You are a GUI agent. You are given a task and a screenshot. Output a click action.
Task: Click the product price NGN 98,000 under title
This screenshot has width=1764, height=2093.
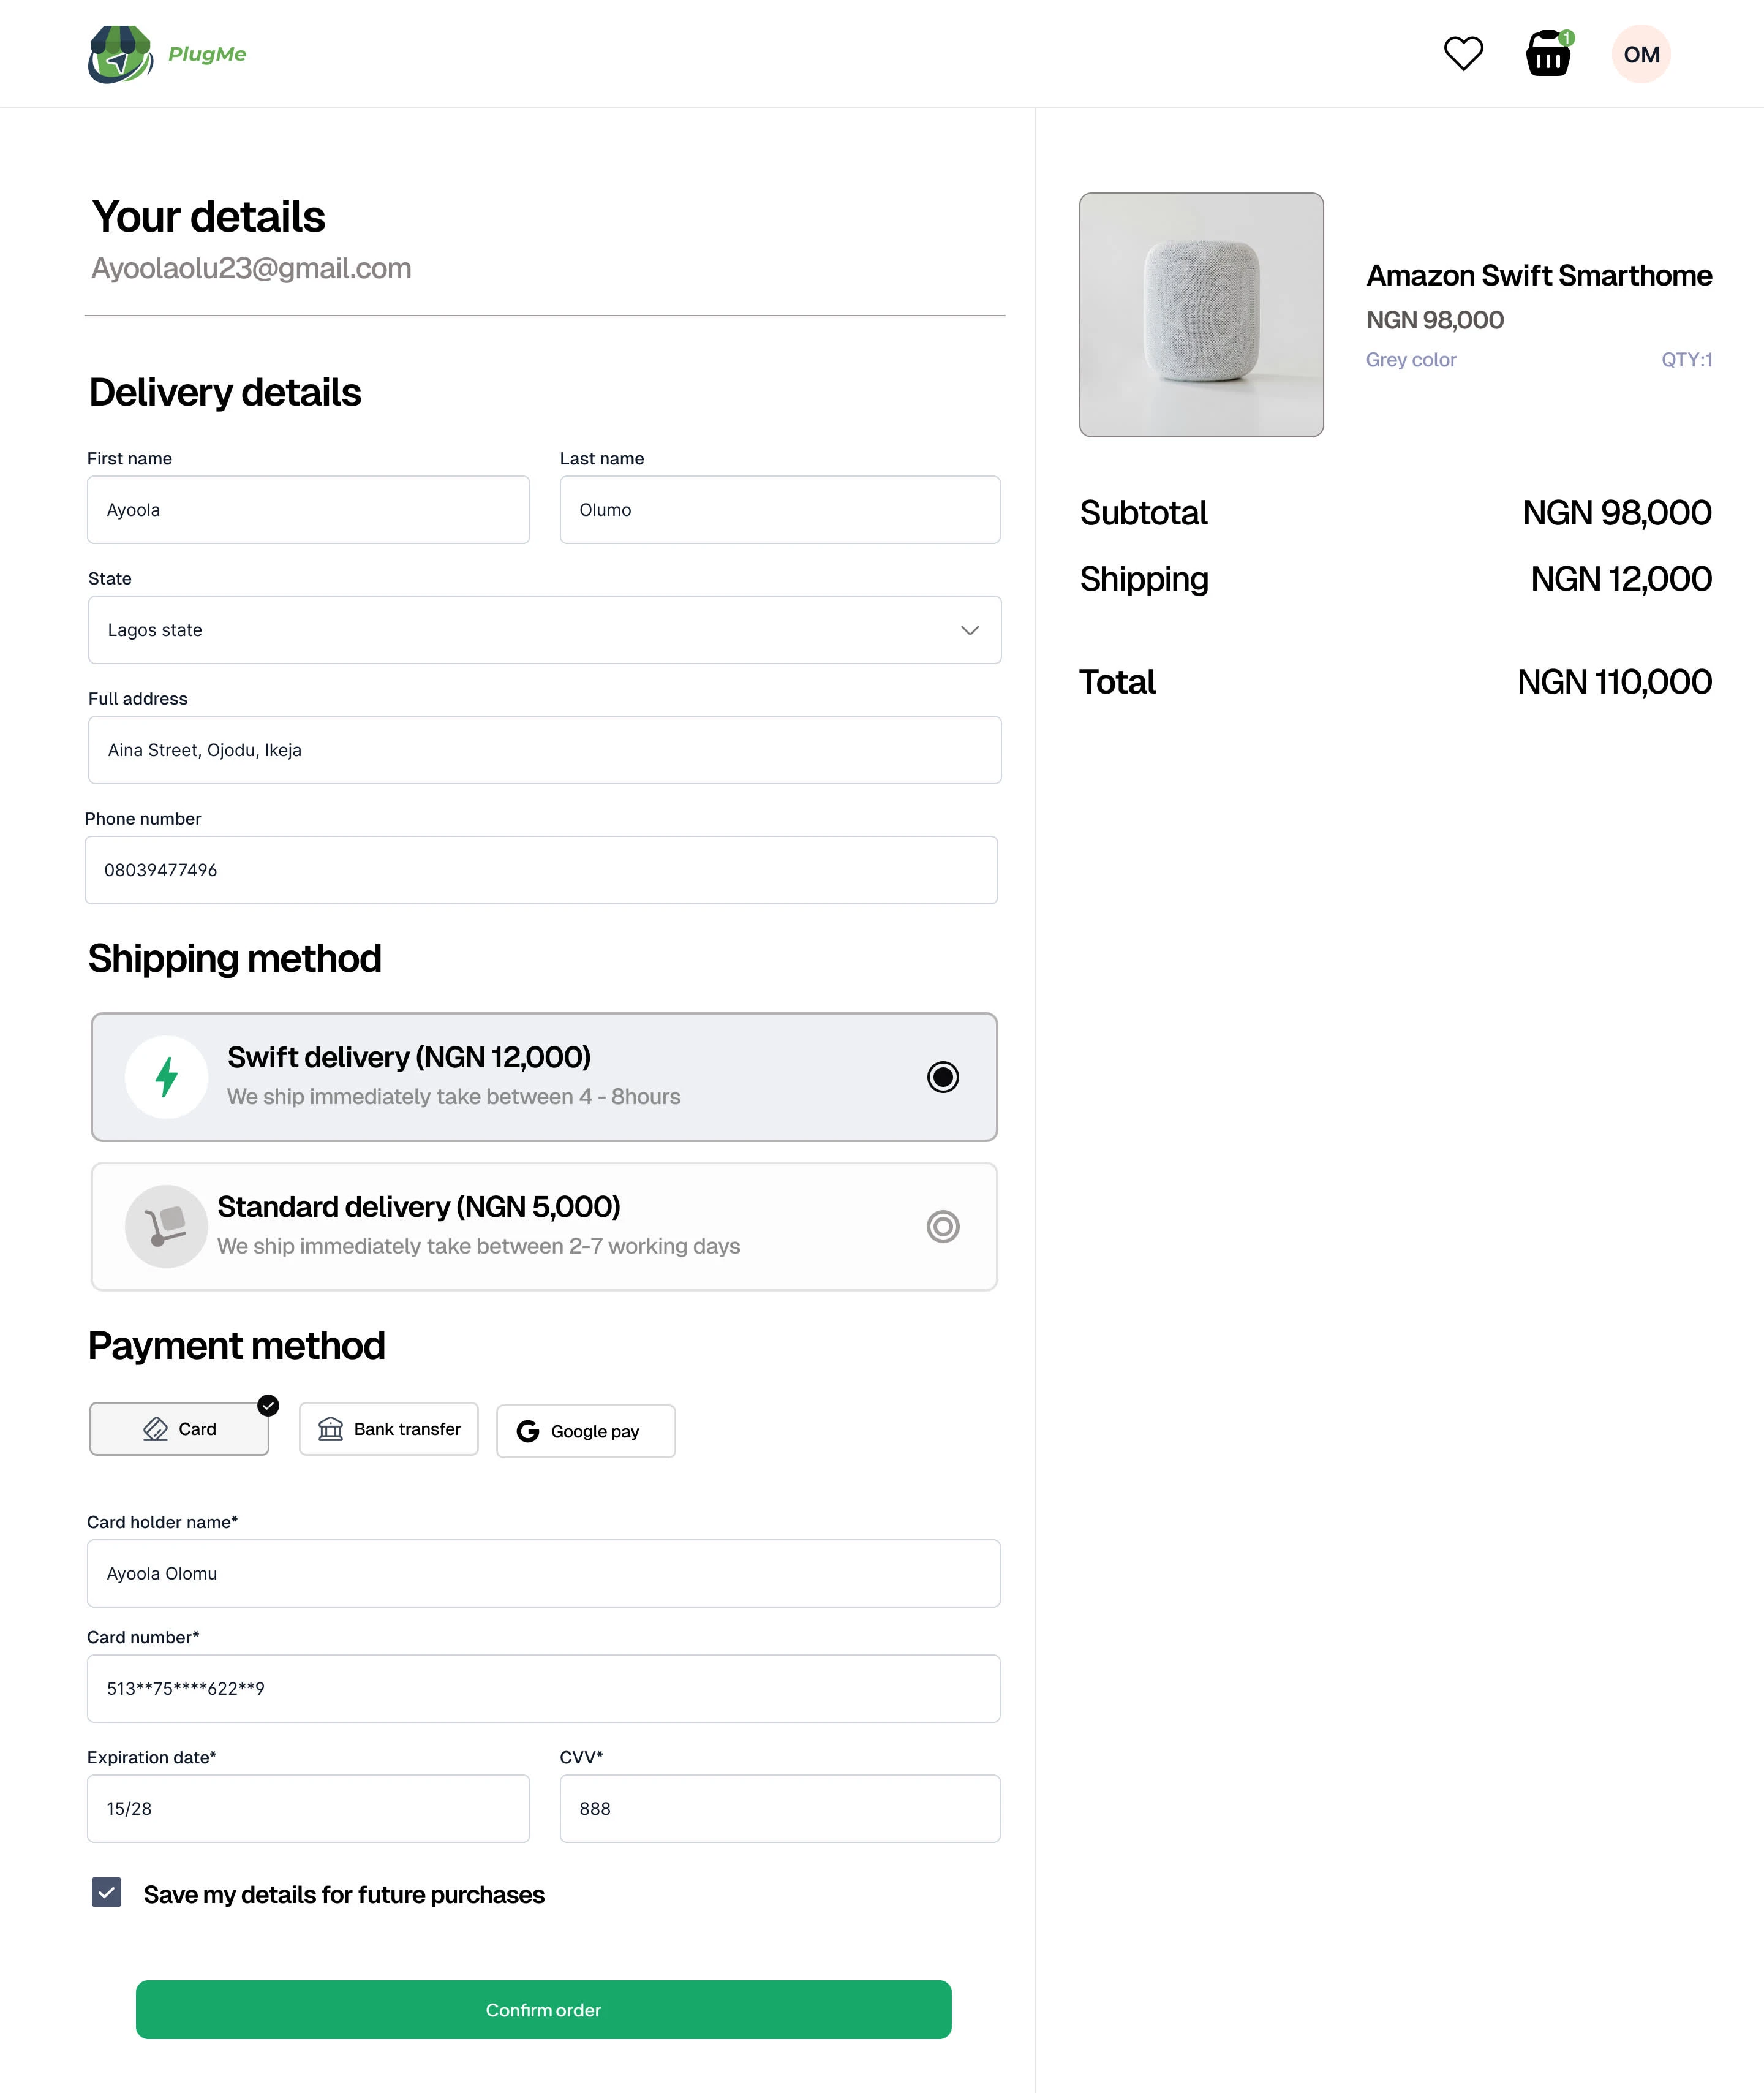pyautogui.click(x=1435, y=320)
